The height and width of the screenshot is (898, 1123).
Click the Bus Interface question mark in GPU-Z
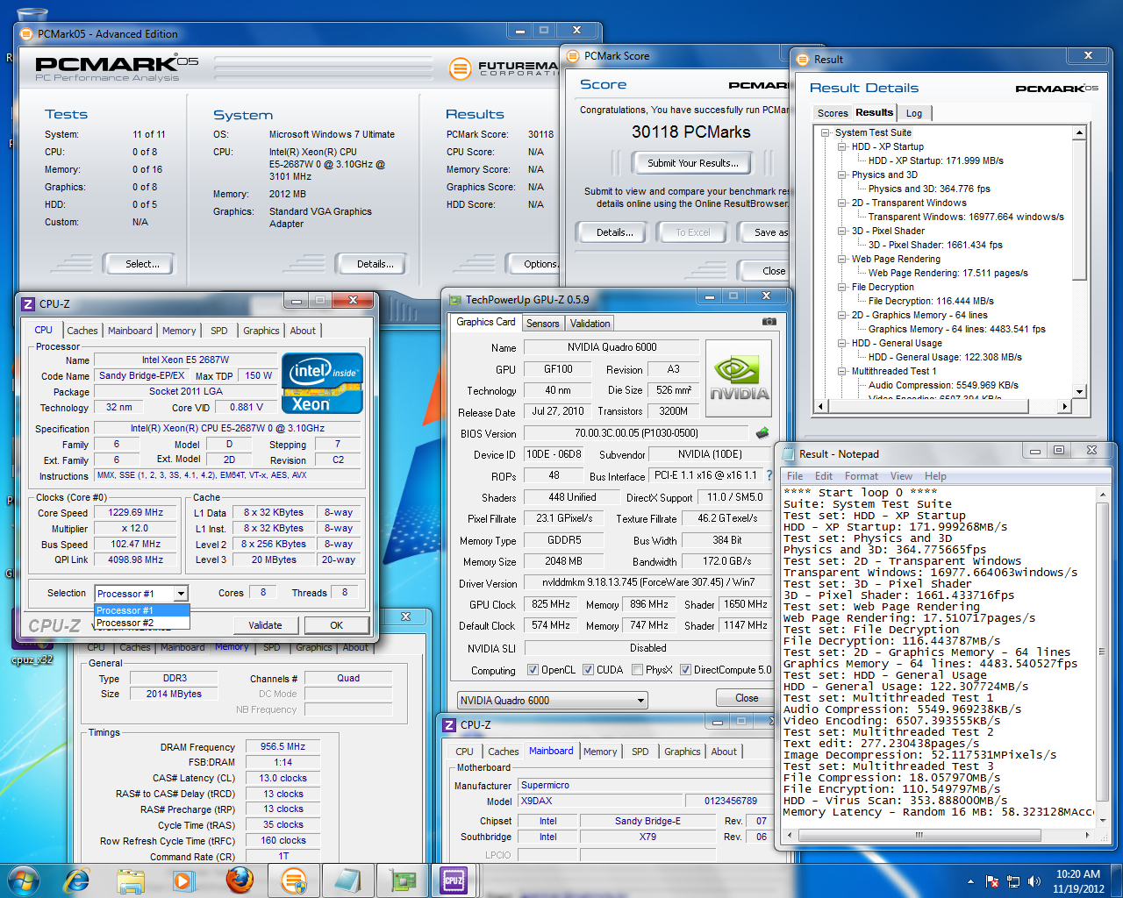(769, 475)
